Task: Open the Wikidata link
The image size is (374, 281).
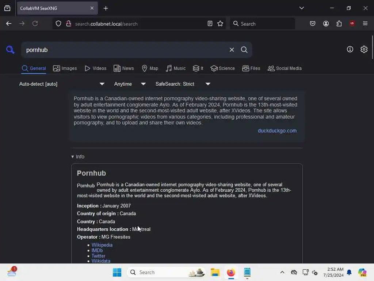Action: coord(101,261)
